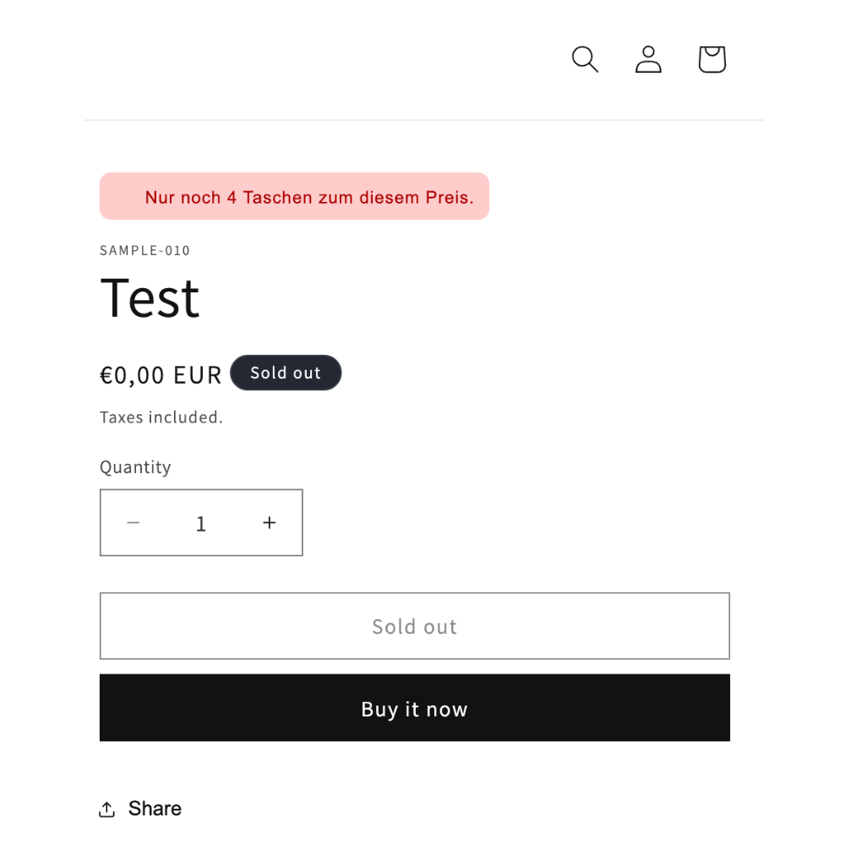
Task: Click the share upload arrow icon
Action: [106, 809]
